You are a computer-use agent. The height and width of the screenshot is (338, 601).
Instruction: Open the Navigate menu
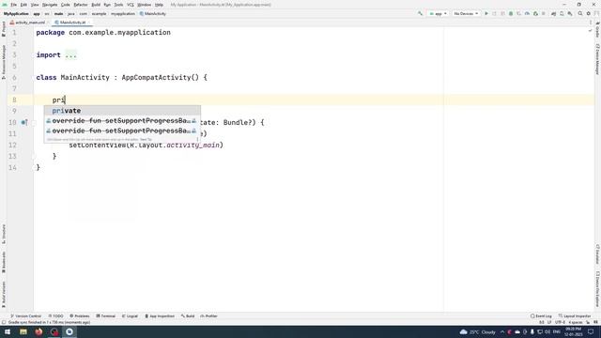[x=50, y=5]
